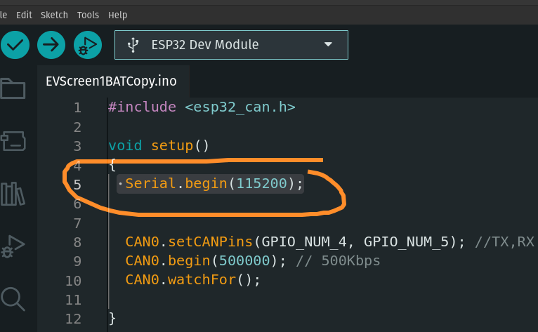Open the Edit menu
538x332 pixels.
(24, 15)
